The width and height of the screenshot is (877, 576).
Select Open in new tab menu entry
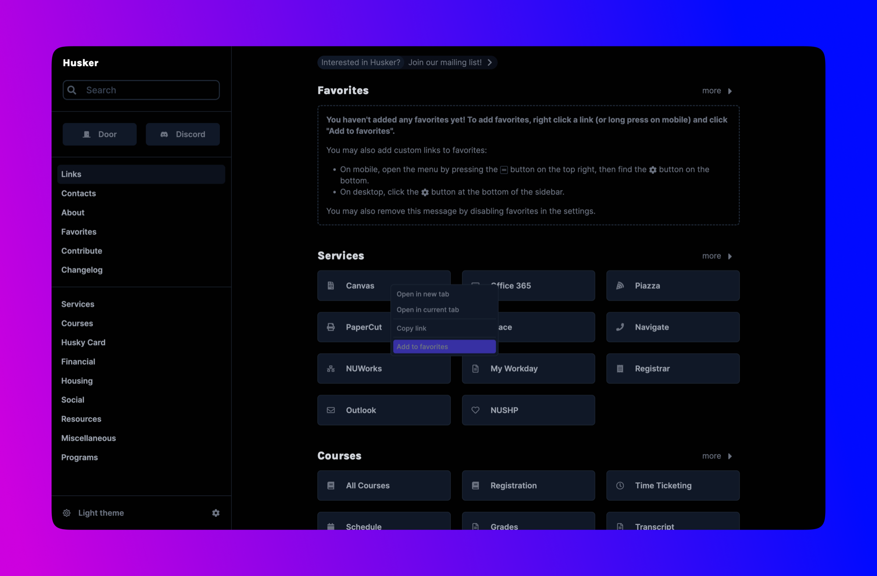pyautogui.click(x=422, y=294)
